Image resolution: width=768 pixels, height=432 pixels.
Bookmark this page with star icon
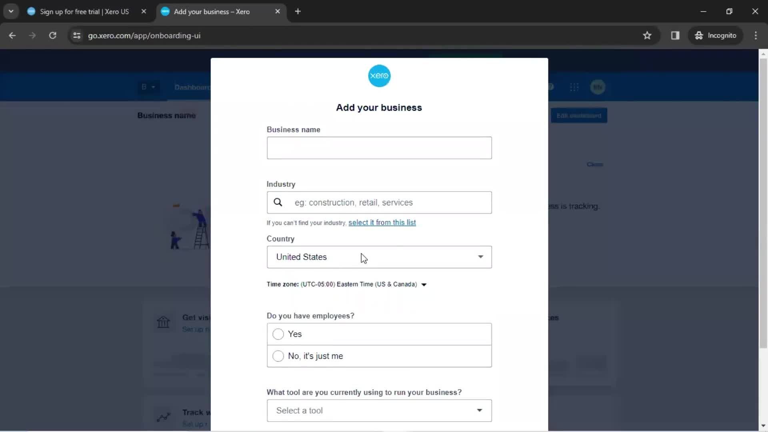click(647, 36)
